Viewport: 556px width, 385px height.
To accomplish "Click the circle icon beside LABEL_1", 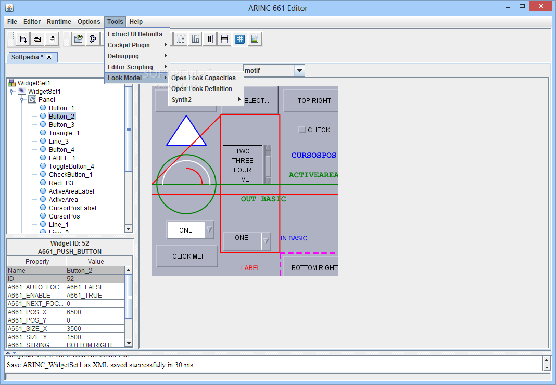I will click(x=43, y=158).
